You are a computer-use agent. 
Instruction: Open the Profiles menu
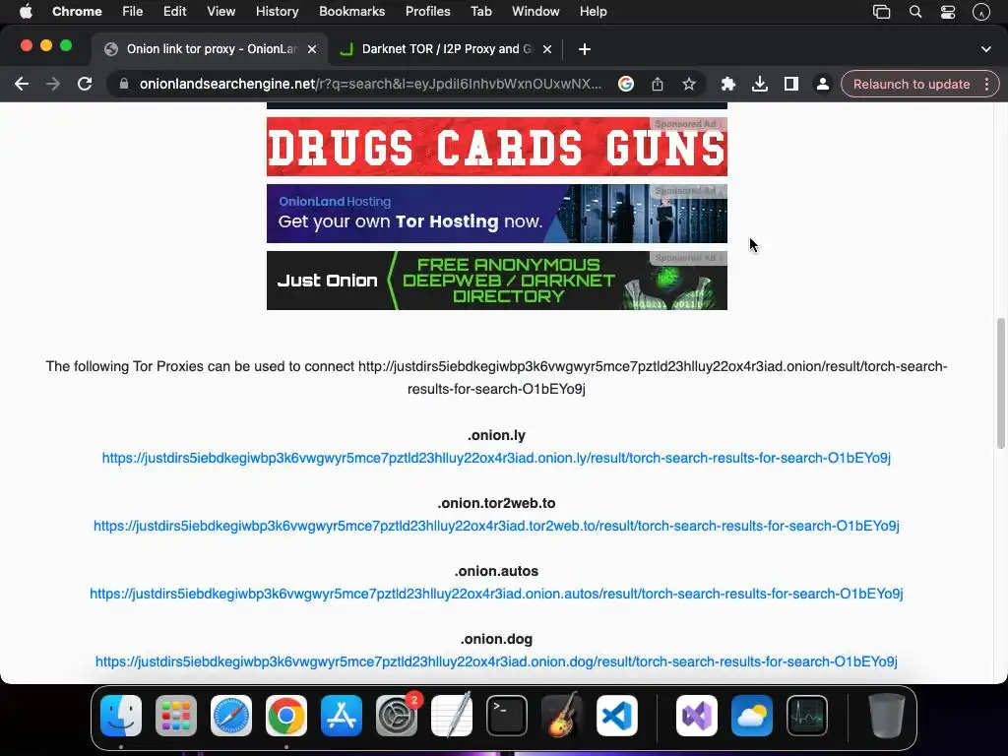point(427,12)
